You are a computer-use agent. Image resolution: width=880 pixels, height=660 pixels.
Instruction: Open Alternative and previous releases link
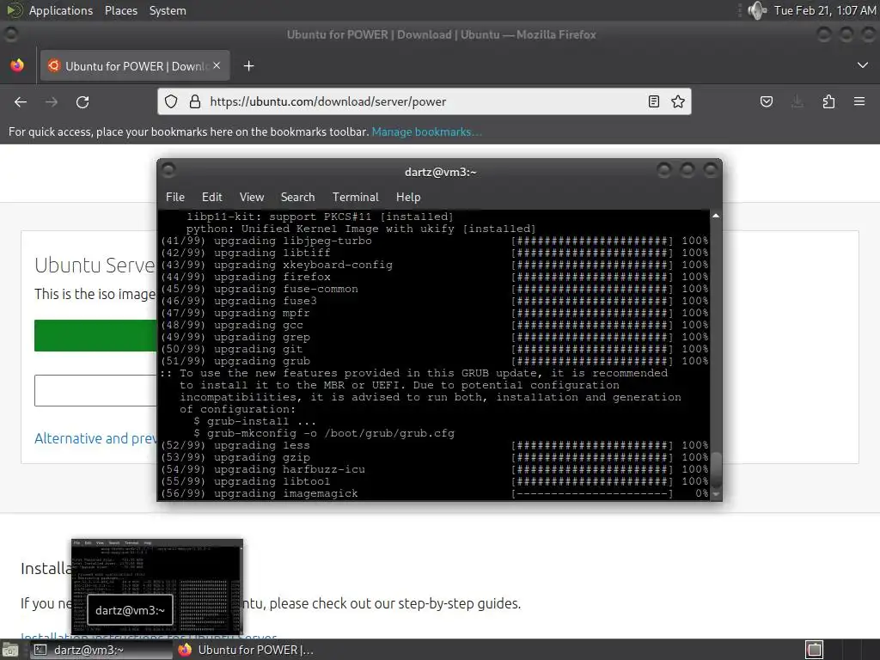(95, 438)
